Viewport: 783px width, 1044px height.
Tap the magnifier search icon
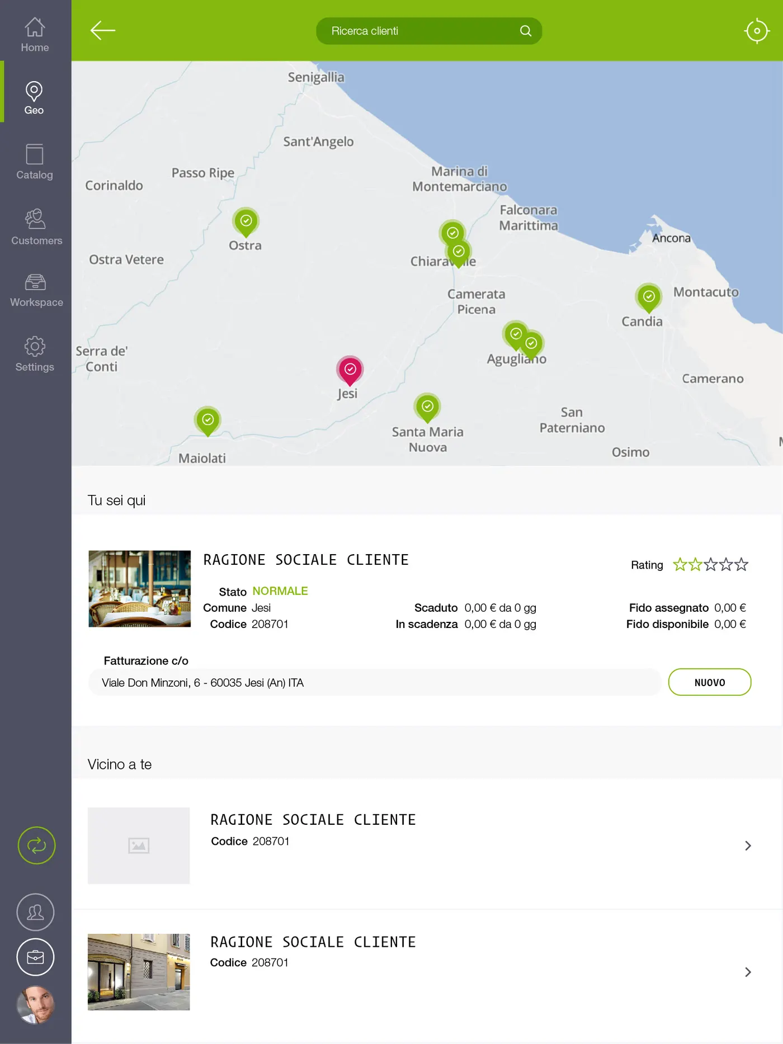coord(526,31)
